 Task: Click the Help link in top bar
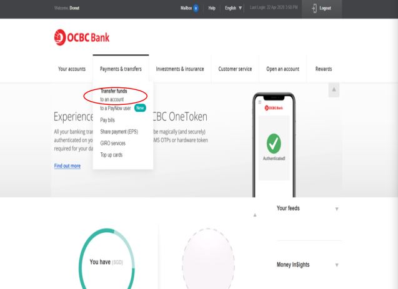click(x=212, y=8)
